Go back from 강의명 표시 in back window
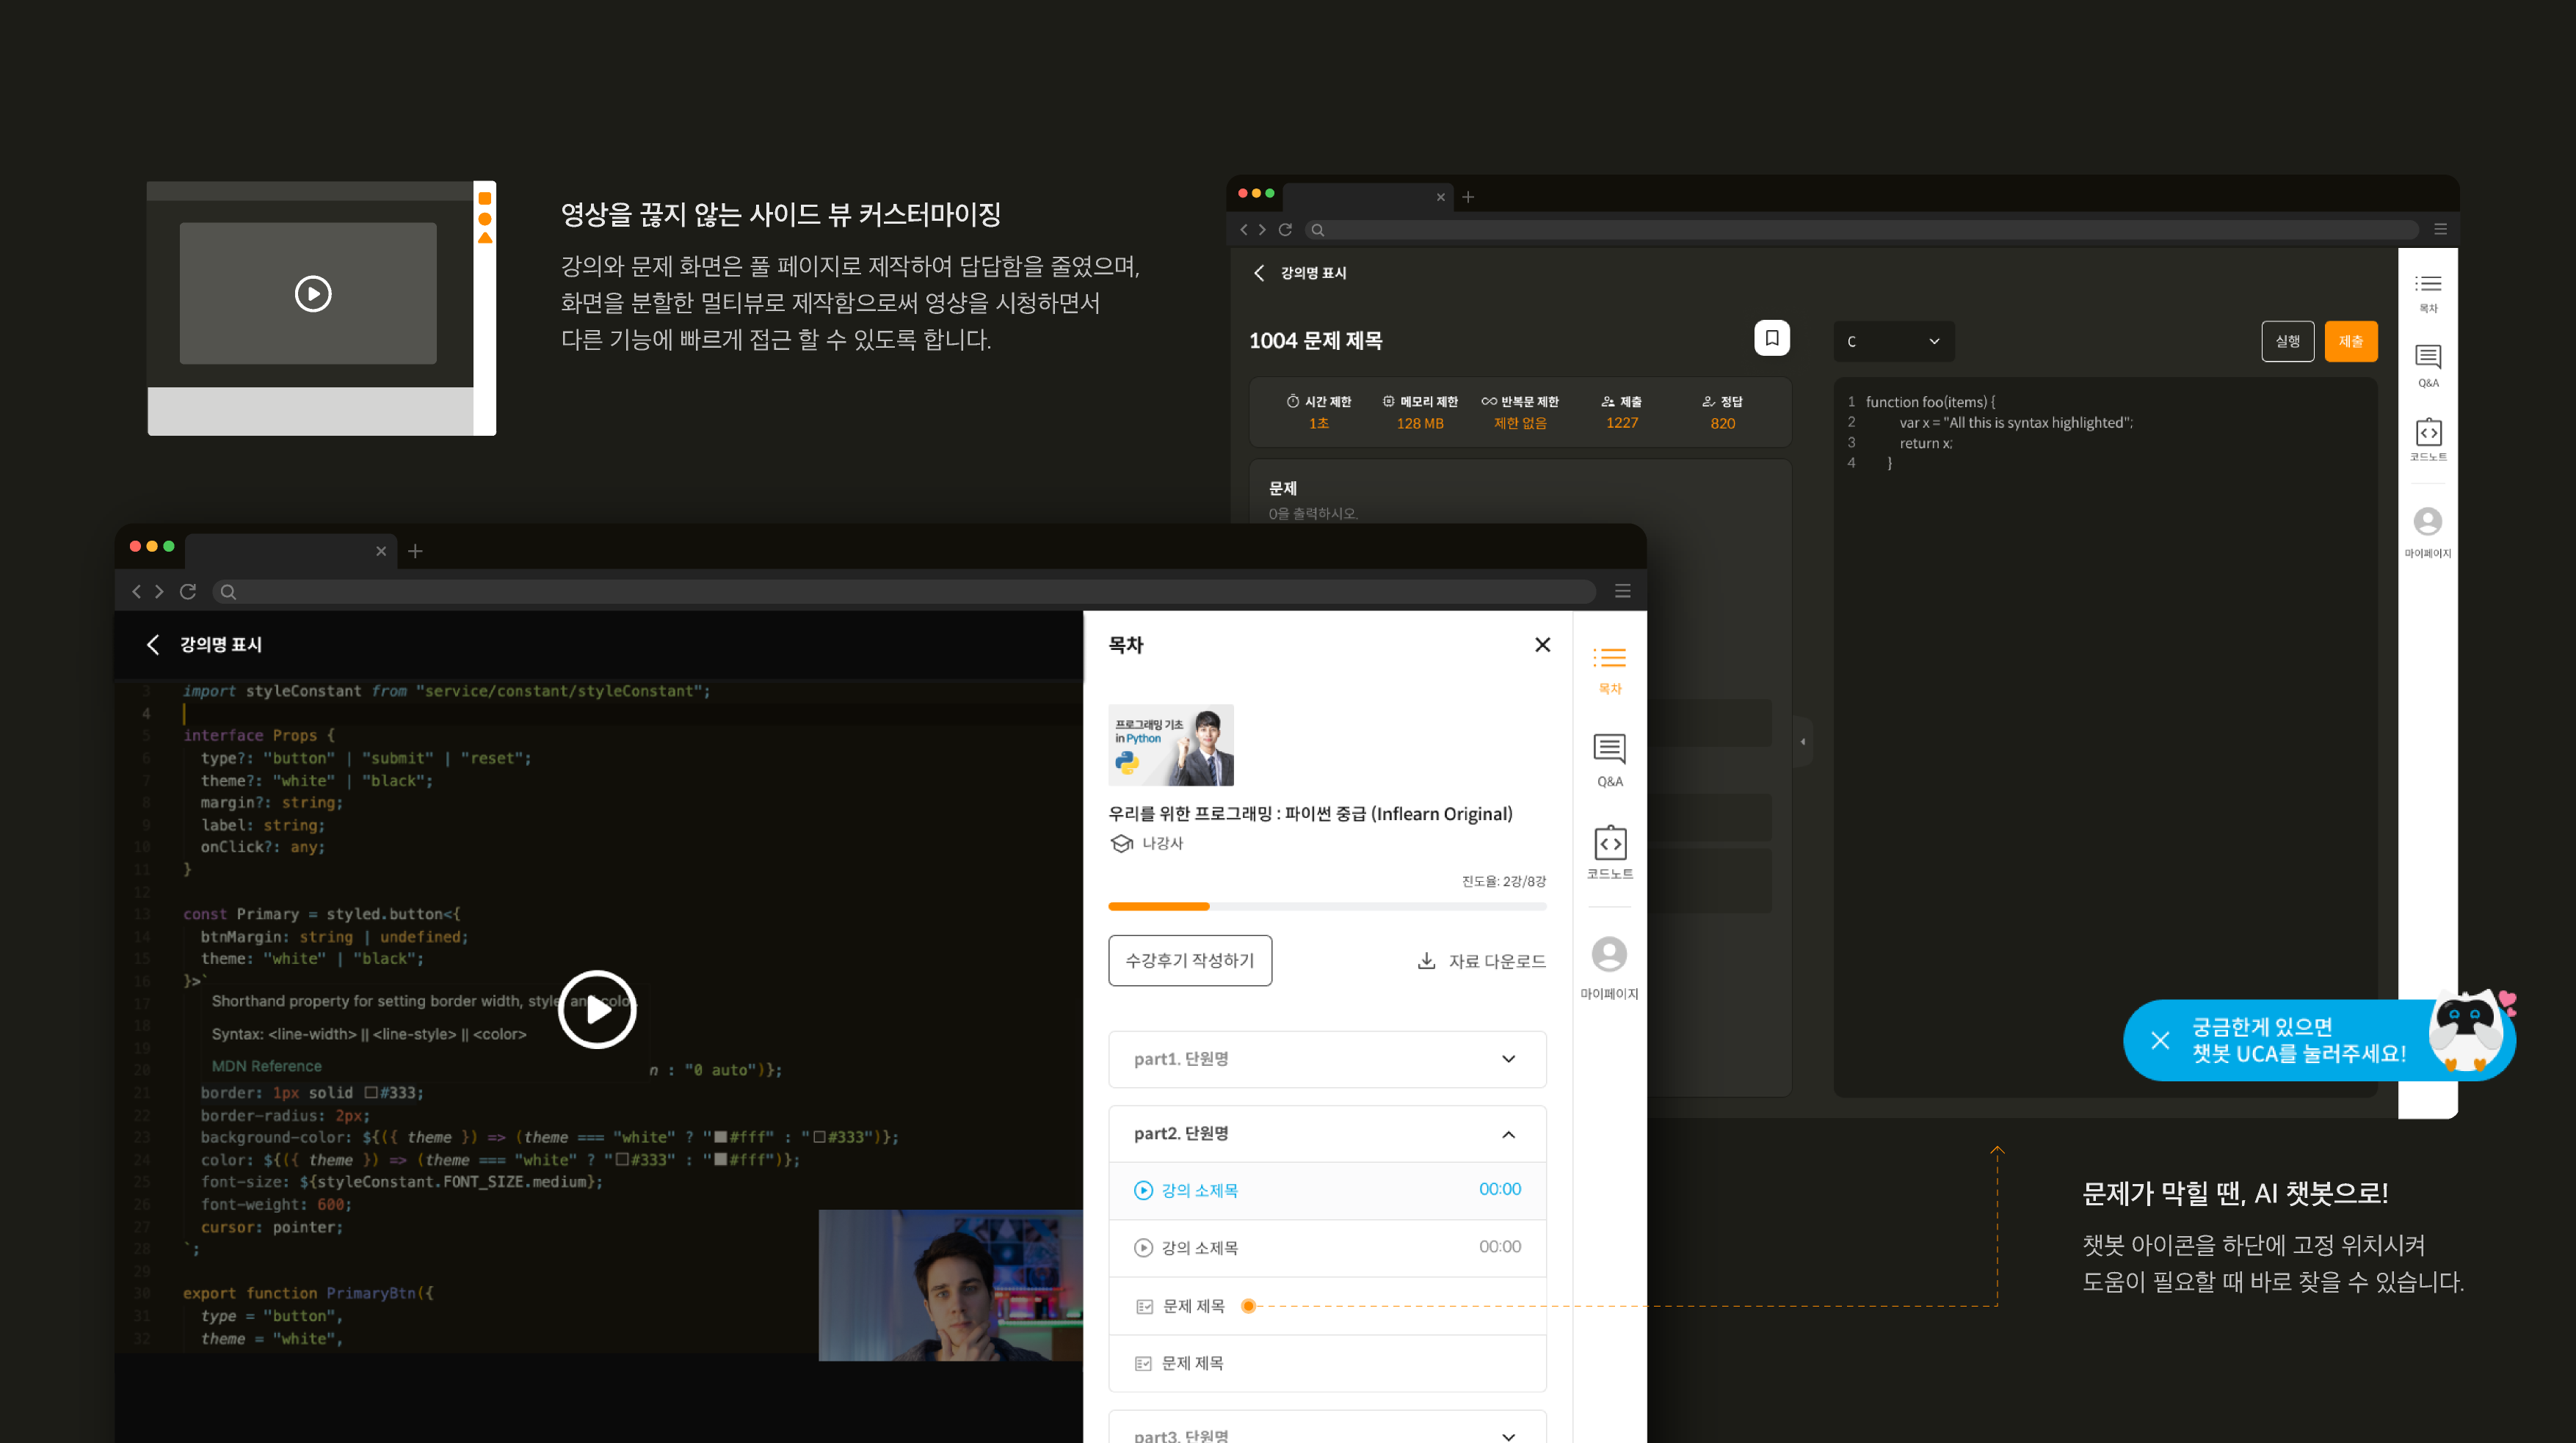Screen dimensions: 2576x1443 1259,273
